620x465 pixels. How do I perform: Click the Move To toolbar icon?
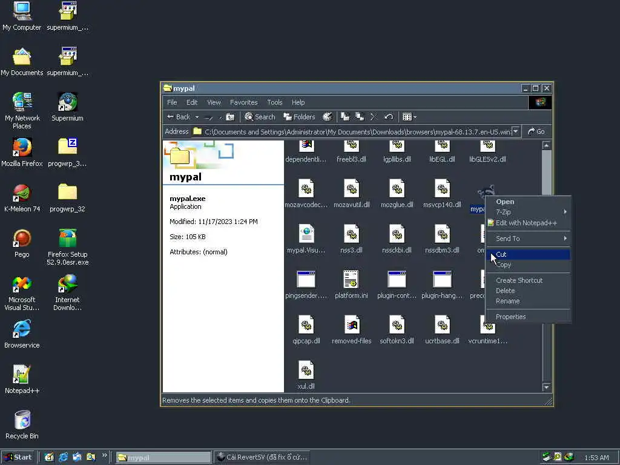point(345,117)
